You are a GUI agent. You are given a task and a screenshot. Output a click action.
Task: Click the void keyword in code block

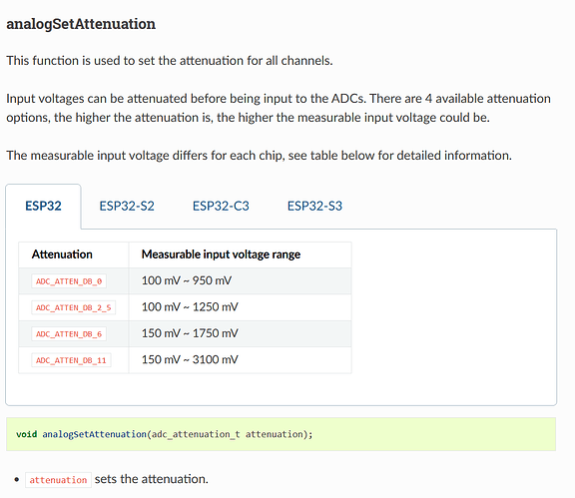pos(26,434)
